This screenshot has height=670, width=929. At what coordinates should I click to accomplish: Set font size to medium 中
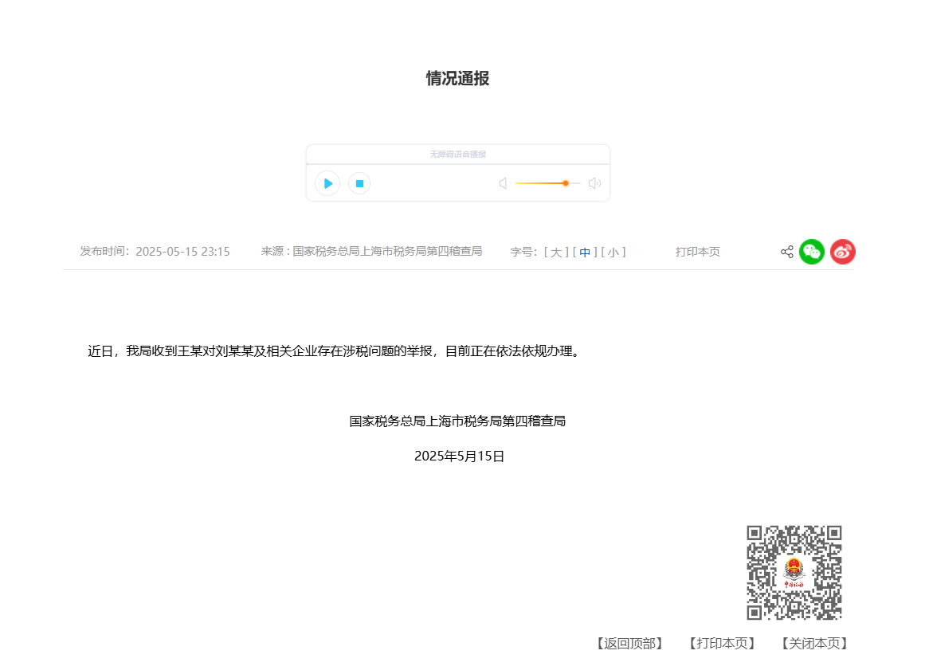tap(585, 253)
